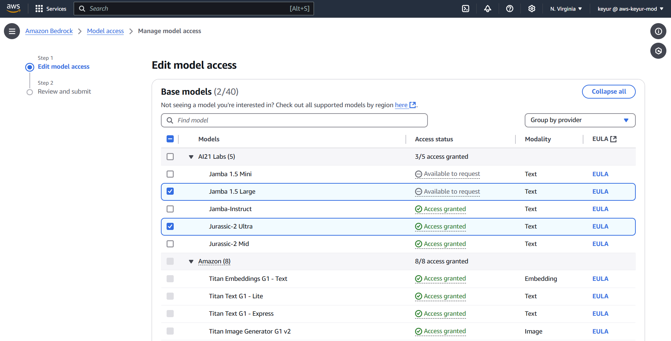The width and height of the screenshot is (671, 341).
Task: Open the N. Virginia region selector
Action: point(566,9)
